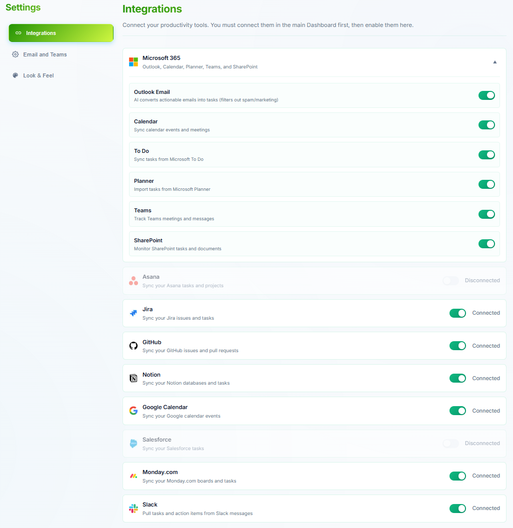Click the Monday.com card title
Screen dimensions: 513x528
click(x=160, y=472)
